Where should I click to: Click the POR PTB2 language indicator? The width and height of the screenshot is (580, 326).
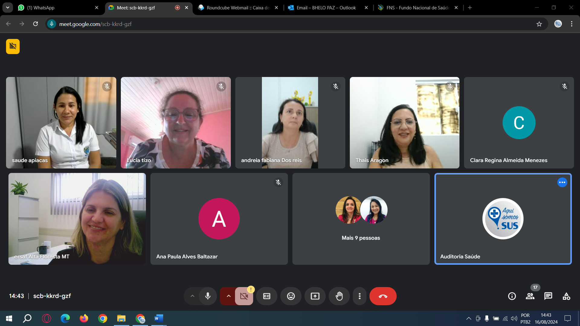(525, 318)
